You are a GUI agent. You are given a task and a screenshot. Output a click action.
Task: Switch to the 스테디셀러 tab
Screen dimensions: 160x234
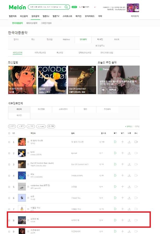pyautogui.click(x=63, y=109)
